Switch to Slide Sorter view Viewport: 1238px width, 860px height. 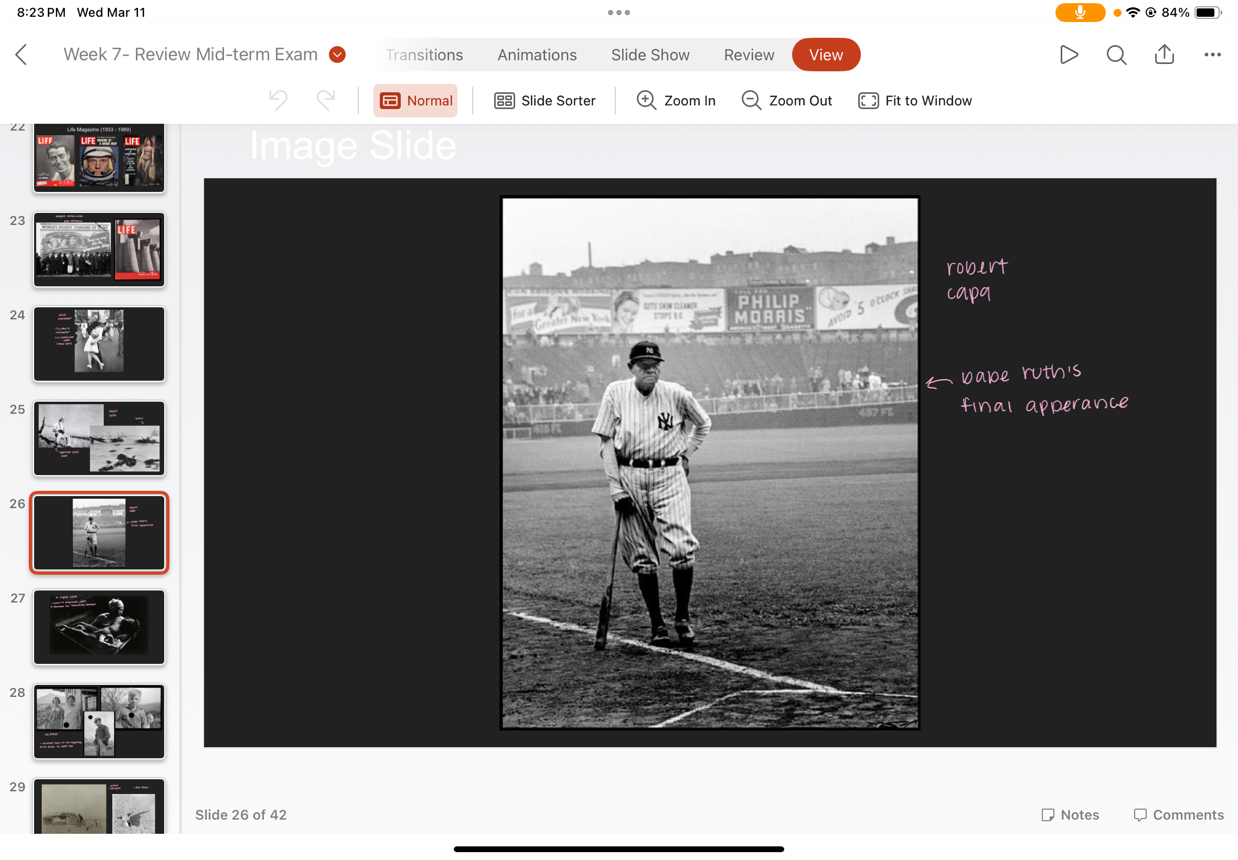[545, 100]
